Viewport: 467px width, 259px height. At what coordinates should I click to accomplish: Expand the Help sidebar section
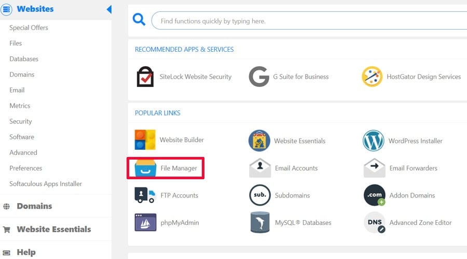[x=26, y=252]
